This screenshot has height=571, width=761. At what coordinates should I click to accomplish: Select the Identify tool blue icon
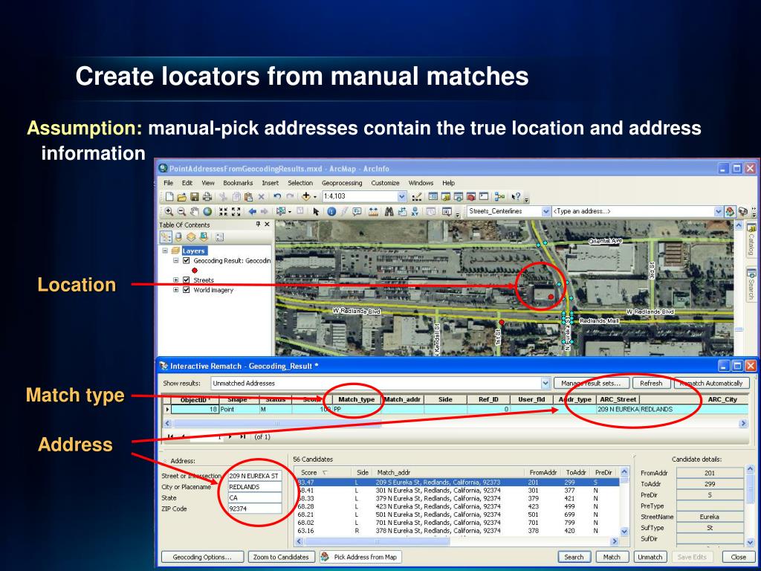point(331,211)
